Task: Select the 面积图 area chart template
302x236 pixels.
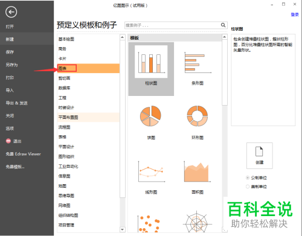Action: point(198,177)
